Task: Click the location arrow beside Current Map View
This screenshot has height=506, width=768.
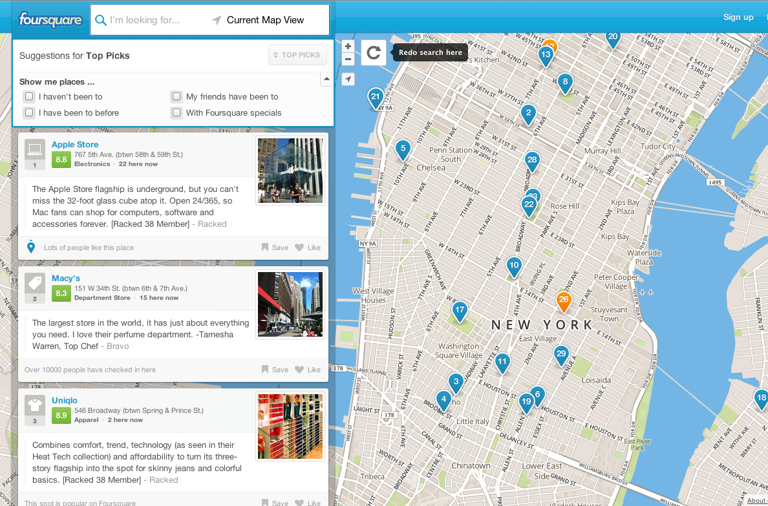Action: point(217,20)
